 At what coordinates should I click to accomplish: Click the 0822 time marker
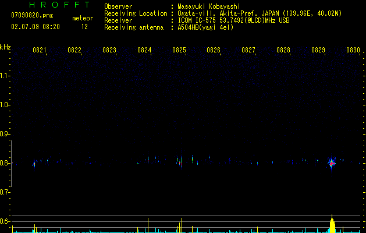[x=74, y=50]
